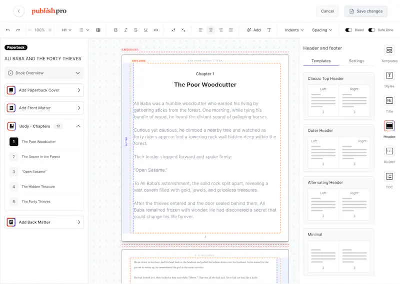This screenshot has width=400, height=284.
Task: Apply subscript formatting
Action: point(183,30)
